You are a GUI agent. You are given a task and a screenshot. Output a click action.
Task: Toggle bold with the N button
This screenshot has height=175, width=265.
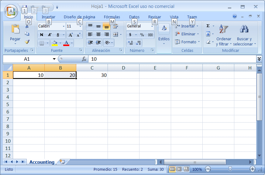pos(41,35)
